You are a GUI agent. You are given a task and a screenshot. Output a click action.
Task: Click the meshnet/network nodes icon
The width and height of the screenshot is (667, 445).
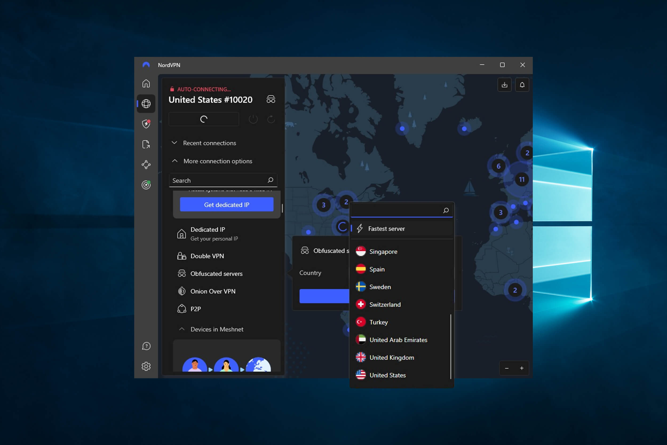pyautogui.click(x=146, y=164)
